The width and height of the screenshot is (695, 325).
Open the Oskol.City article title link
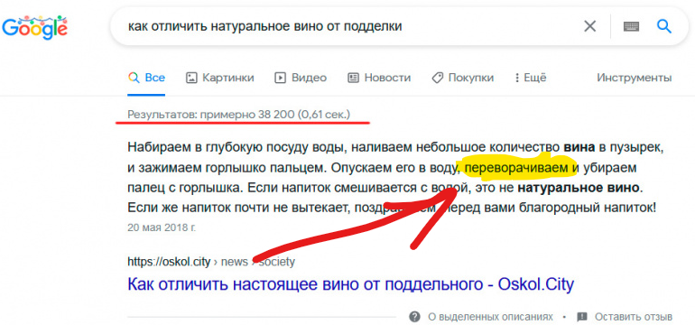(350, 283)
